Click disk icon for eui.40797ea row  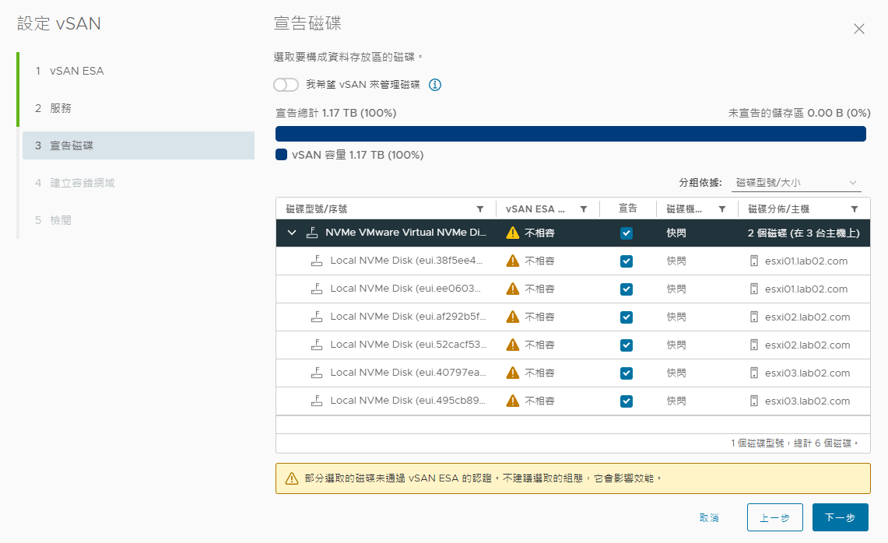pyautogui.click(x=317, y=373)
